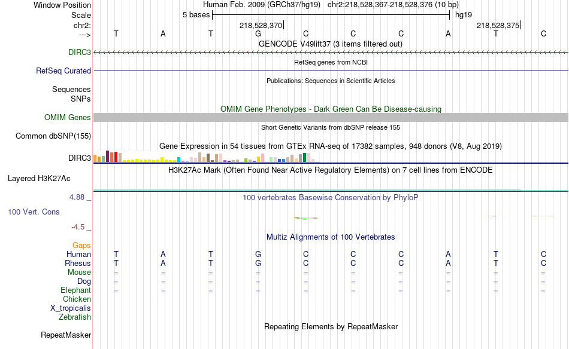The height and width of the screenshot is (349, 569).
Task: Click OMIM Gene Phenotypes green track title
Action: tap(331, 109)
